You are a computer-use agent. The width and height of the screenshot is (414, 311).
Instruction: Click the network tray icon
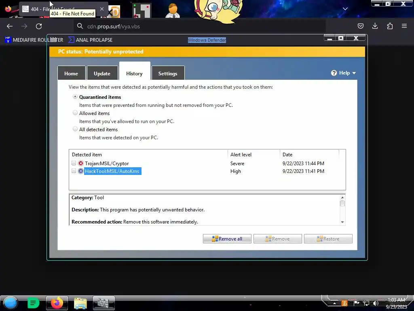[x=366, y=303]
